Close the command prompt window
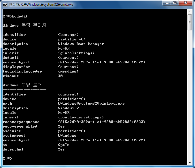 pyautogui.click(x=185, y=3)
